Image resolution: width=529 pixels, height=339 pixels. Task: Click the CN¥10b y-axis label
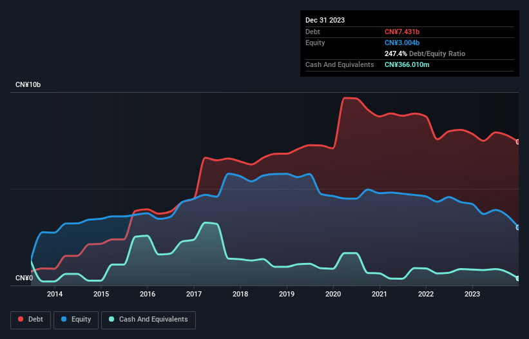(x=28, y=84)
